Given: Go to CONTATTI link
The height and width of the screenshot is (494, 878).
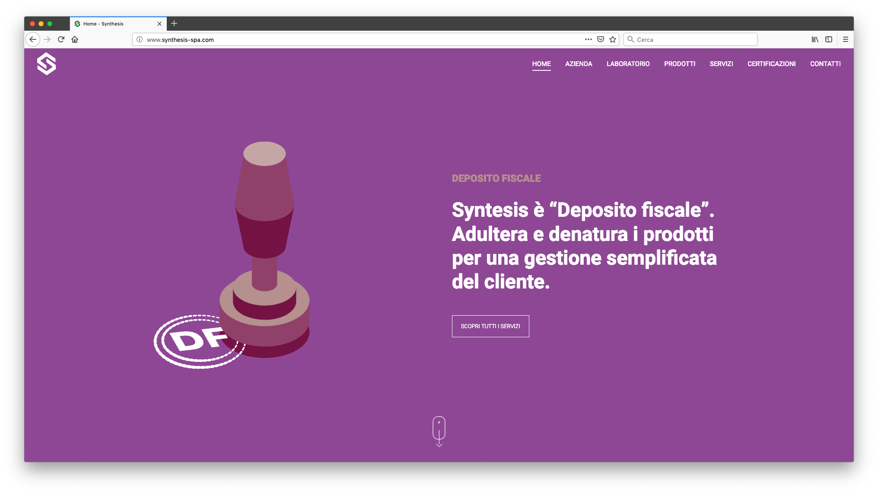Looking at the screenshot, I should tap(825, 64).
